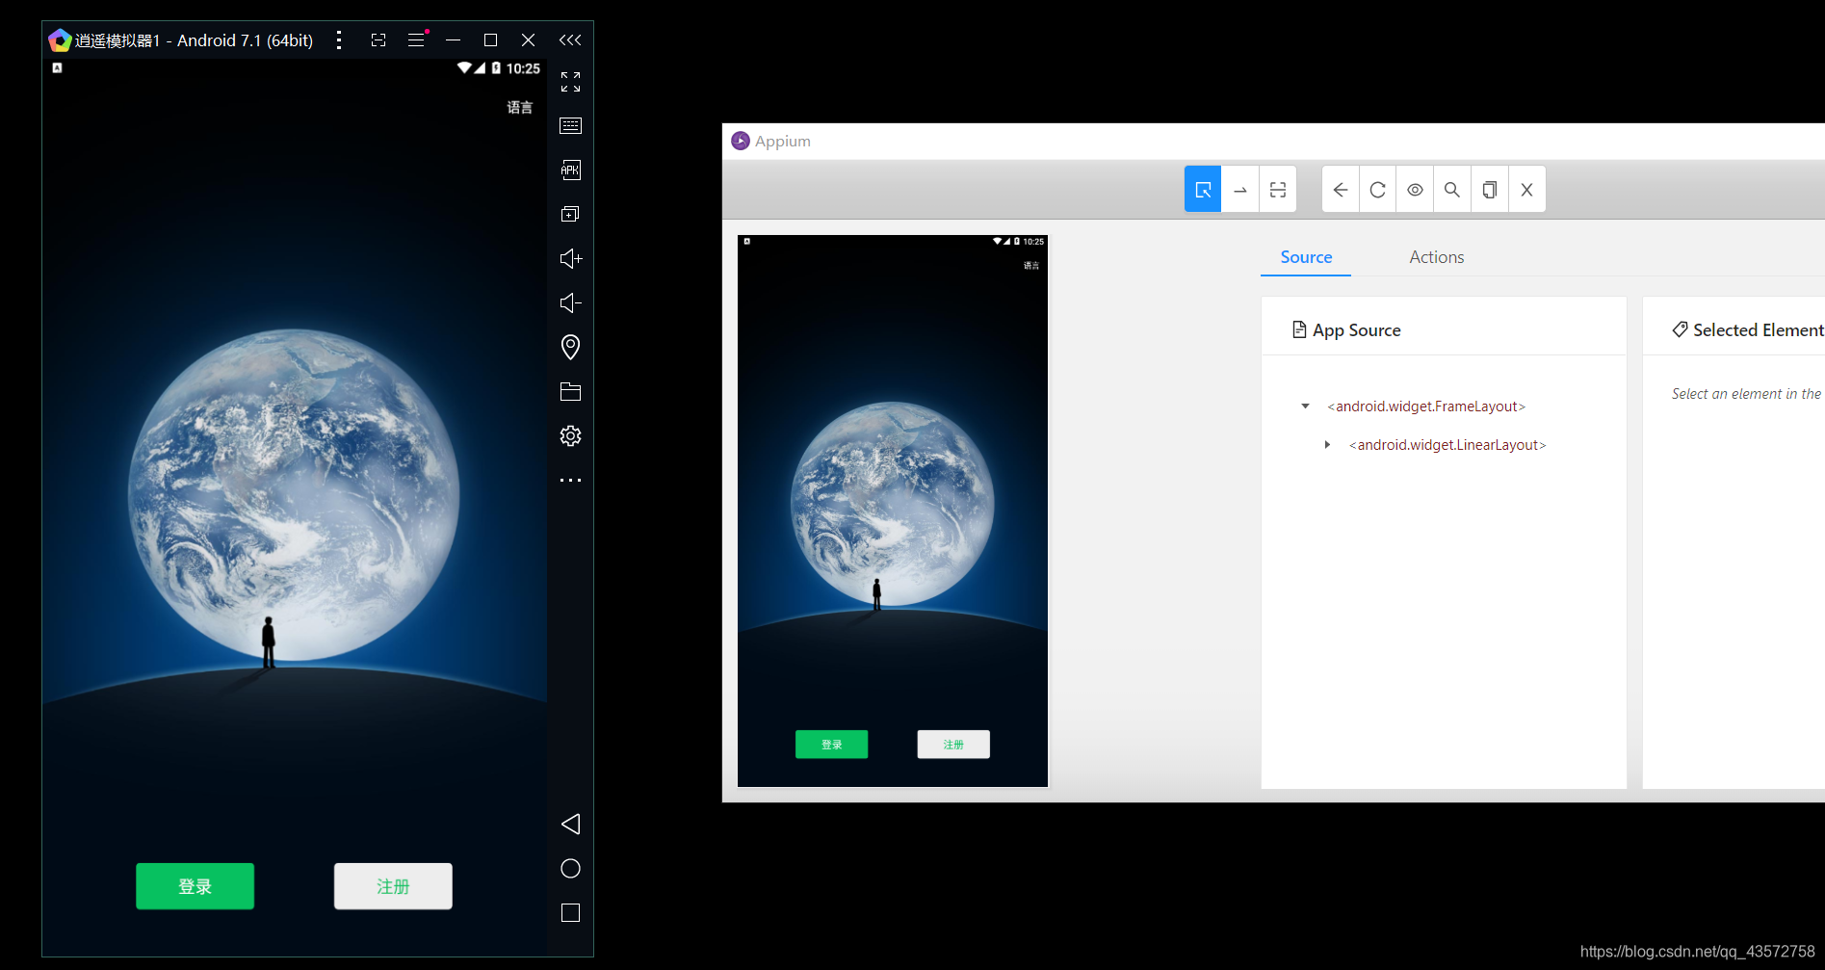Choose the Swipe By Coordinates tool
The height and width of the screenshot is (970, 1825).
point(1240,190)
